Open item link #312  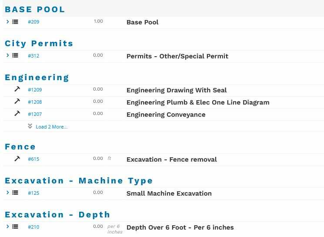(33, 56)
